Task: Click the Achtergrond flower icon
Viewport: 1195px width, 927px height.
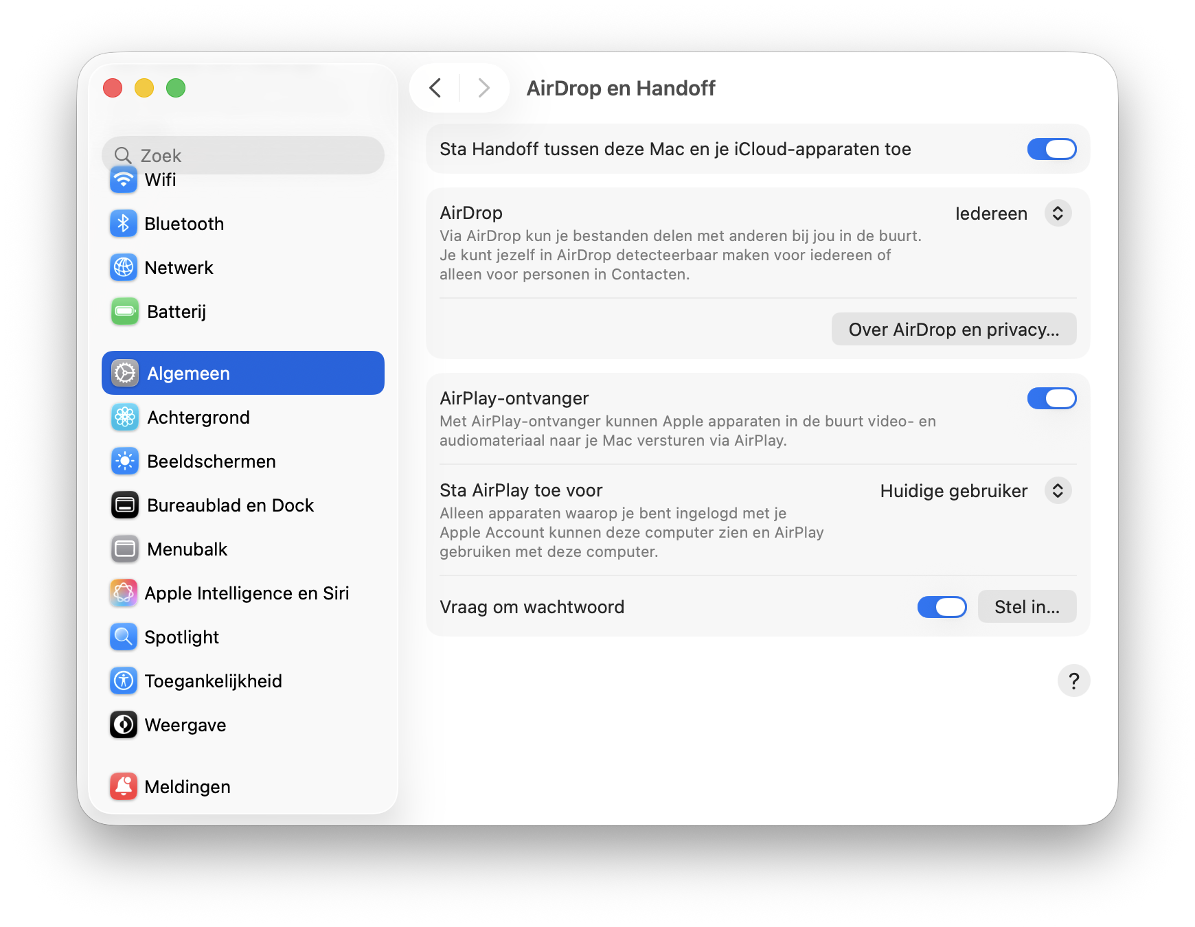Action: 125,417
